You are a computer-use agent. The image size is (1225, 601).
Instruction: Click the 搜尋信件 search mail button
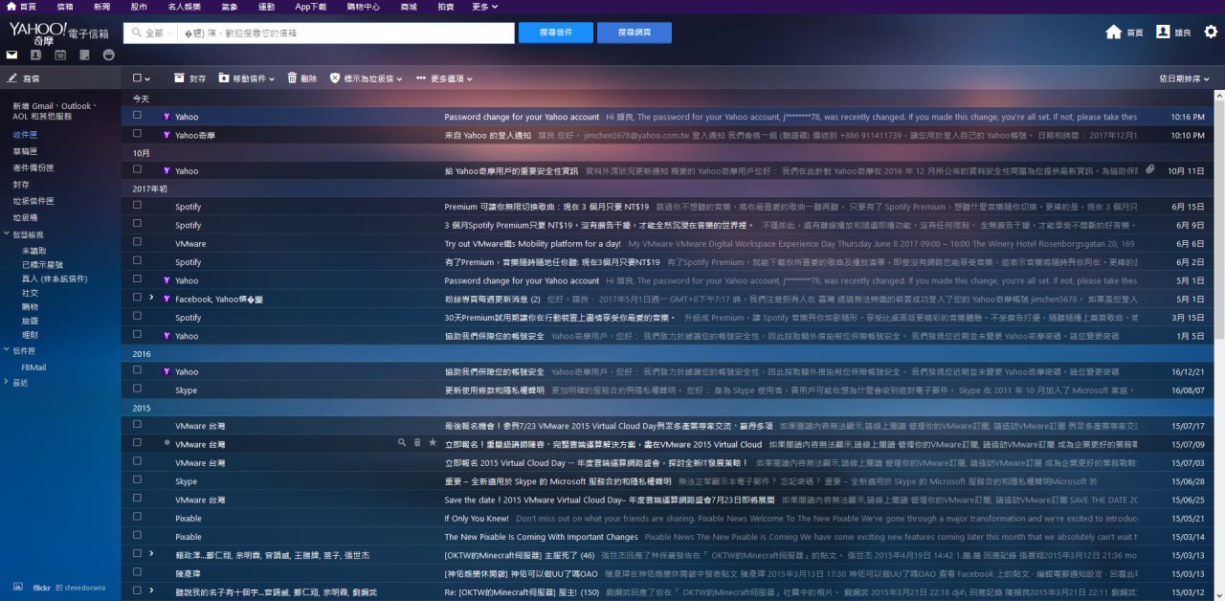pos(555,33)
